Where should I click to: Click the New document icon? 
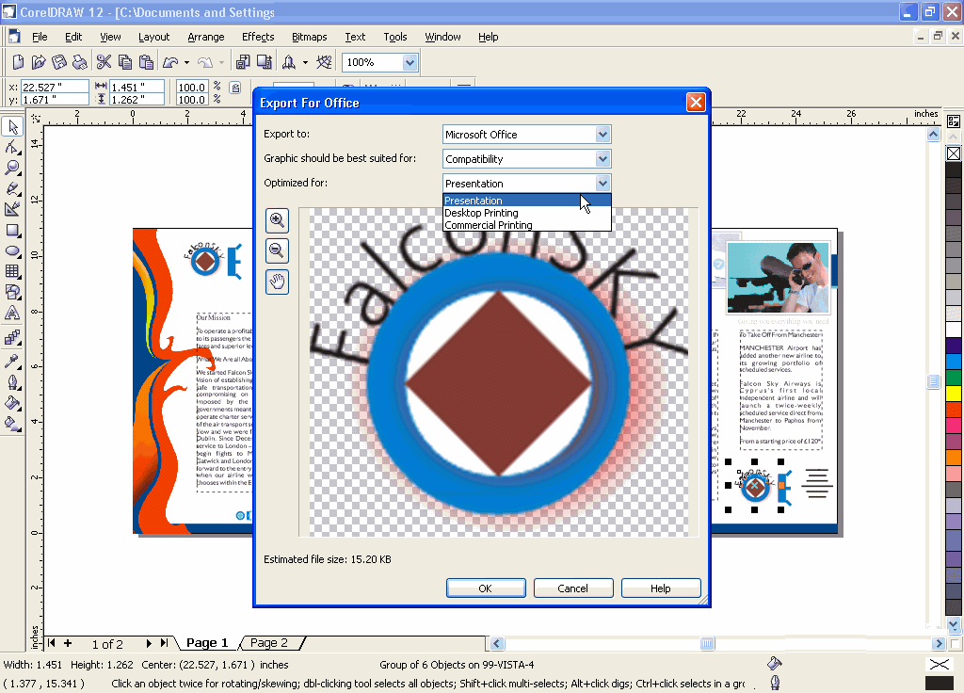pyautogui.click(x=18, y=62)
